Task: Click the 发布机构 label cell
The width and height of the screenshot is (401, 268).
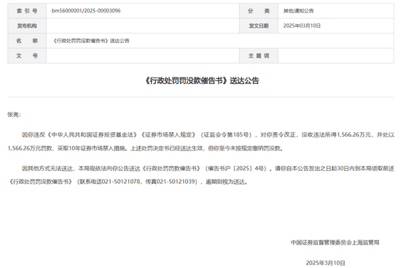Action: [27, 26]
